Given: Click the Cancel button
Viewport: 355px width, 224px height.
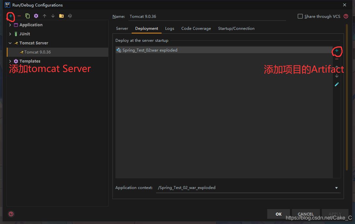Looking at the screenshot, I should tap(306, 214).
